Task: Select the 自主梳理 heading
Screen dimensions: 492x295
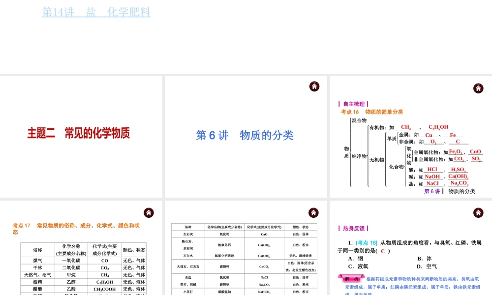Action: coord(353,104)
